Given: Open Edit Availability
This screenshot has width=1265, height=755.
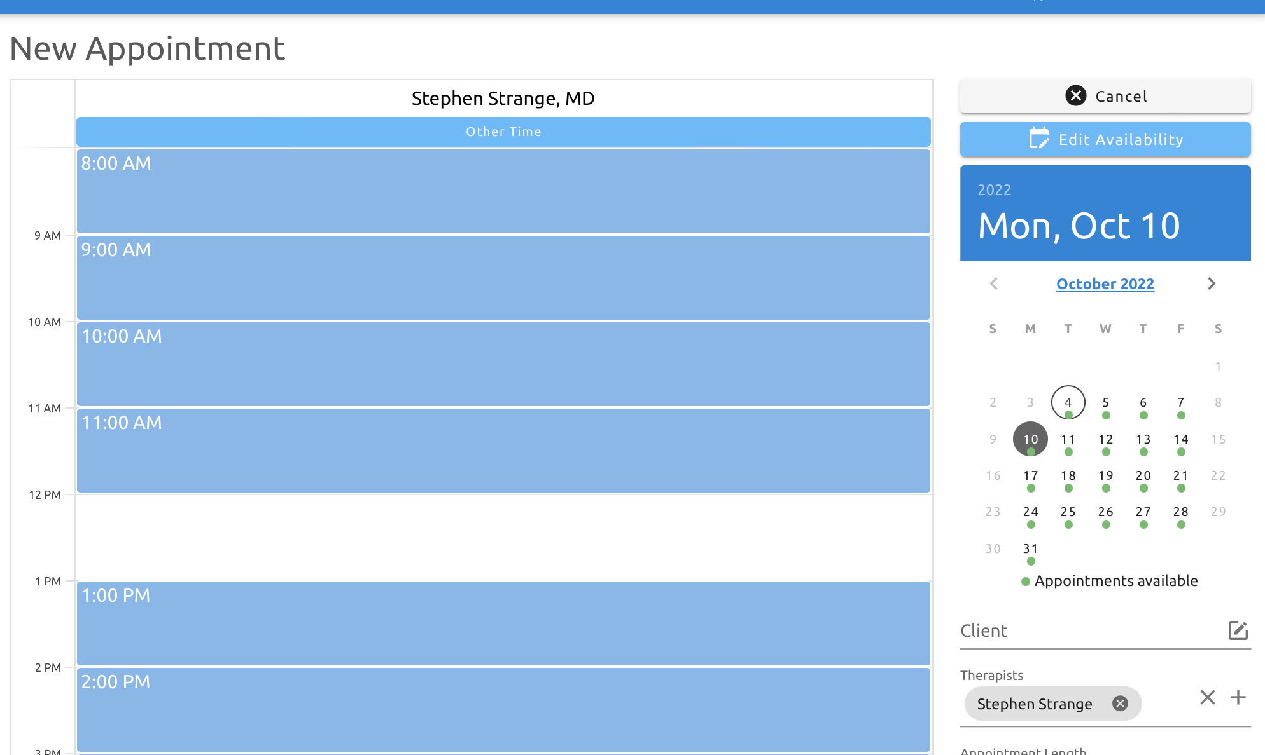Looking at the screenshot, I should (1105, 139).
